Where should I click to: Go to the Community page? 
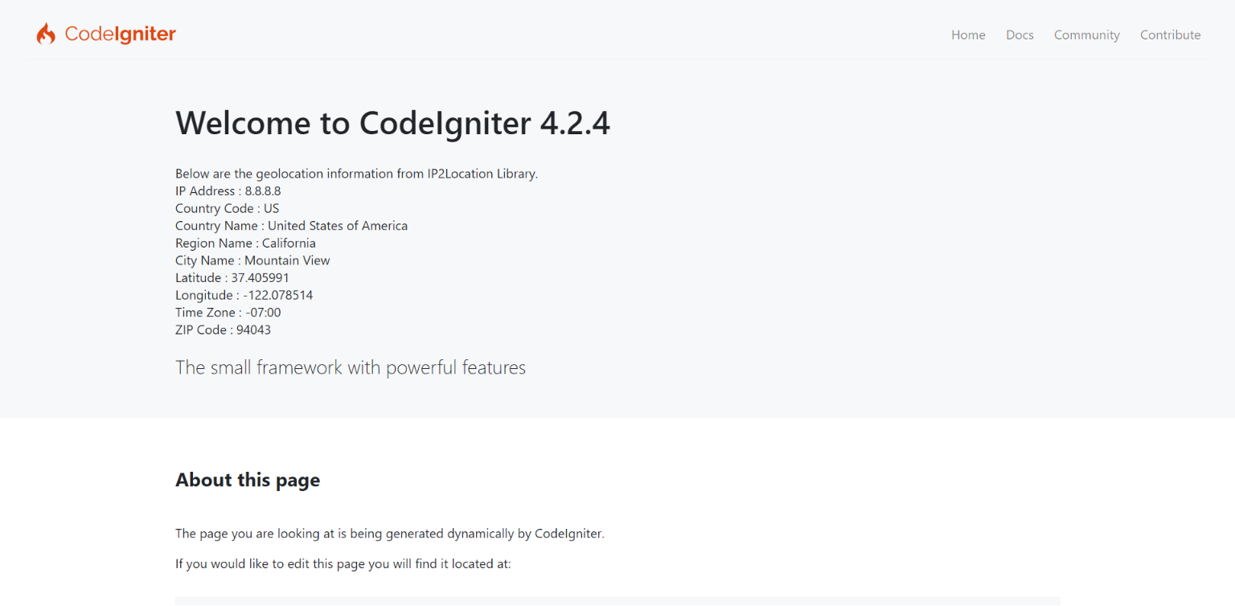click(1087, 35)
